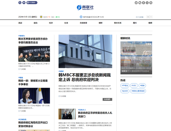171x131 pixels.
Task: Select the #韩联社要闻简报 tag
Action: (x=138, y=91)
